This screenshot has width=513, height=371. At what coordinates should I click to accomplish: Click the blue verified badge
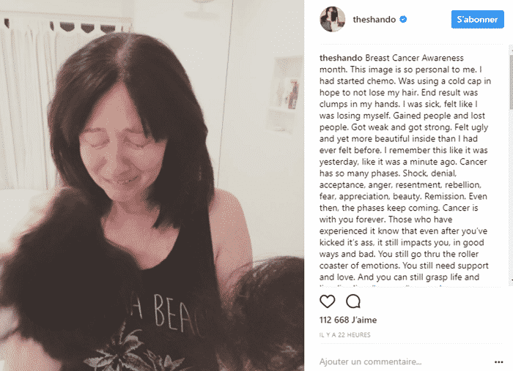point(403,19)
